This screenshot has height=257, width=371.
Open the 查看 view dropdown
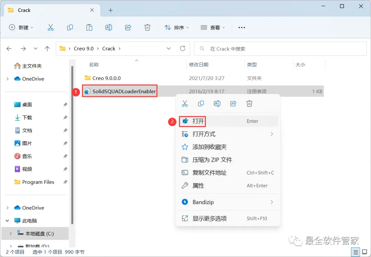[213, 27]
